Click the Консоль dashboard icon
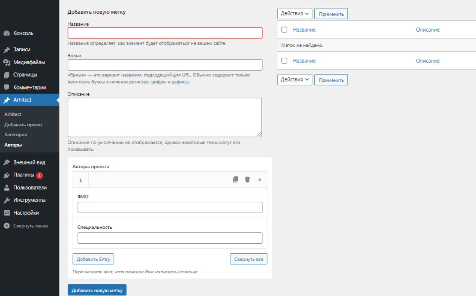Screen dimensions: 476x296 (6, 33)
